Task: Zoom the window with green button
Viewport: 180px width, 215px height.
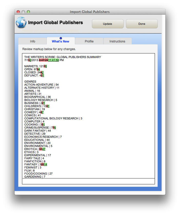Action: pyautogui.click(x=28, y=12)
